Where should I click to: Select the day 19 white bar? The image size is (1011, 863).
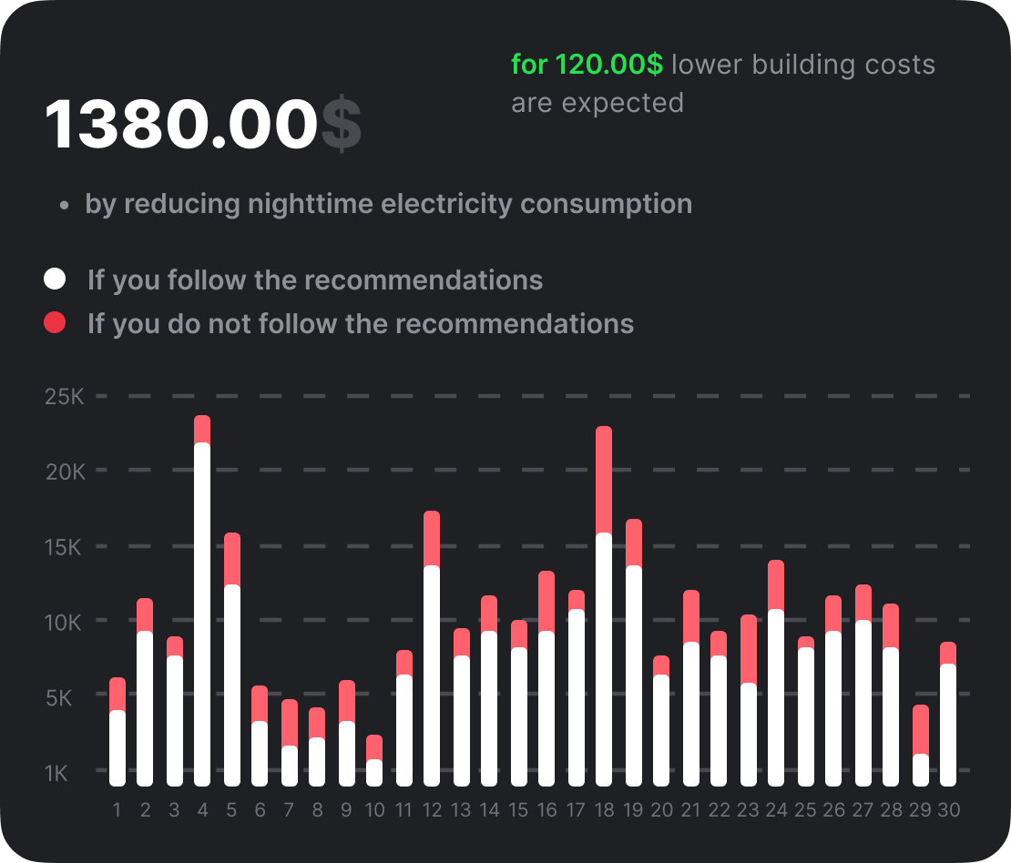633,675
